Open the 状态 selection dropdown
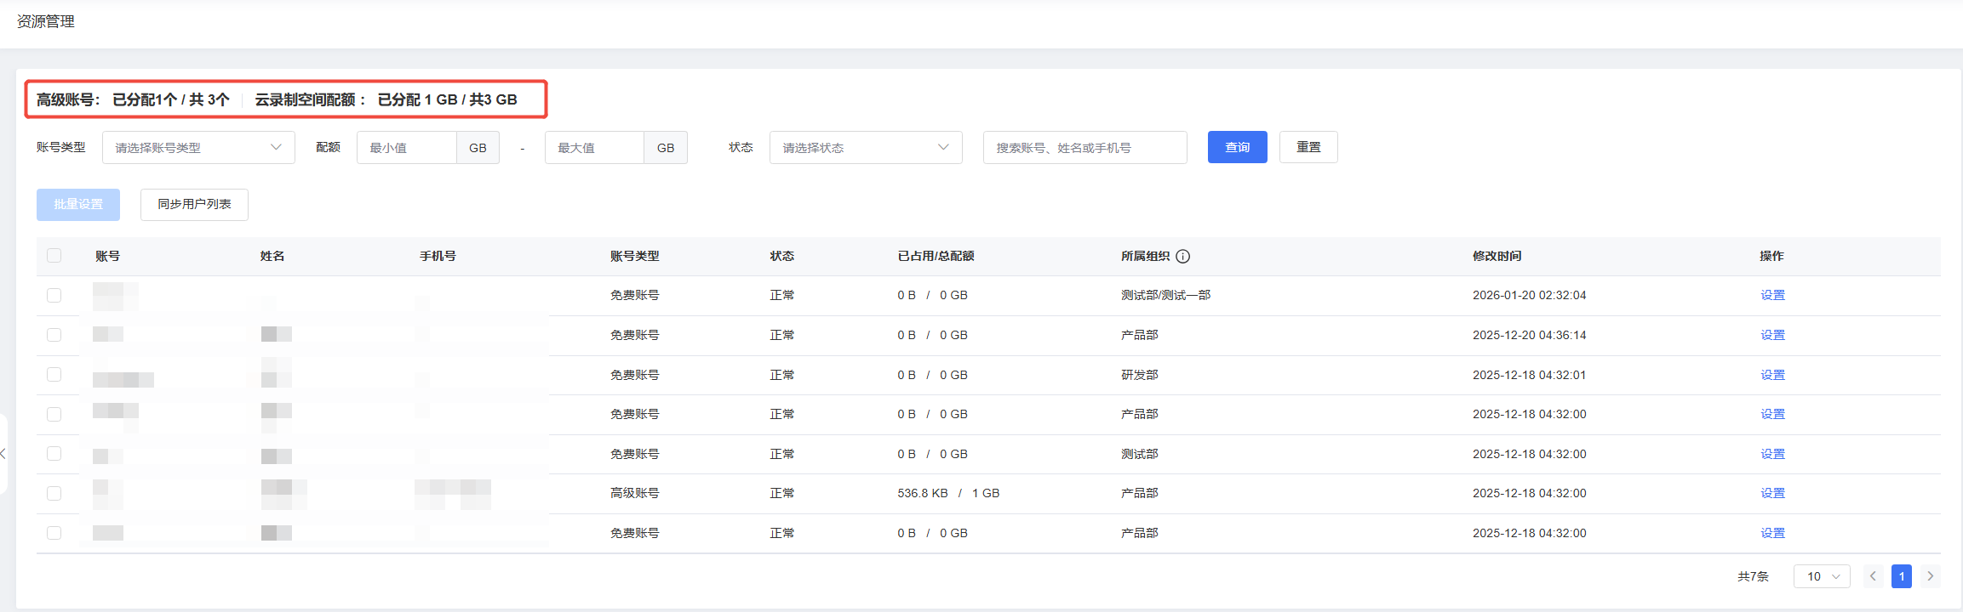The width and height of the screenshot is (1963, 612). (865, 148)
